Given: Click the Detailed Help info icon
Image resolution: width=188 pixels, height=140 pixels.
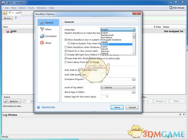Looking at the screenshot, I should pos(38,107).
